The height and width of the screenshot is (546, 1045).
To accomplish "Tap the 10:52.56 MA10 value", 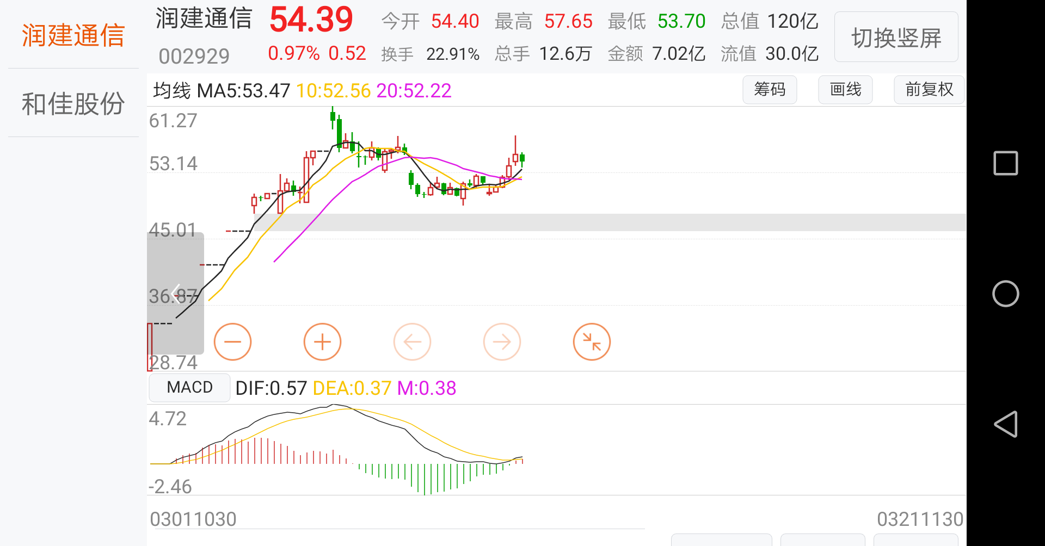I will tap(333, 90).
